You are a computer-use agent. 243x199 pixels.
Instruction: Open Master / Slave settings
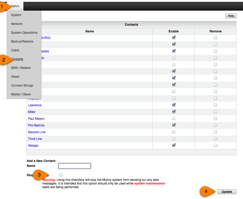pos(21,94)
